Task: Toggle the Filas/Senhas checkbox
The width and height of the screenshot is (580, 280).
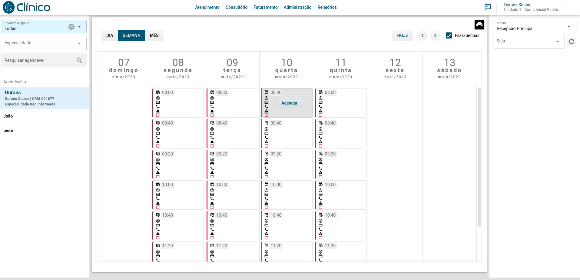Action: 449,35
